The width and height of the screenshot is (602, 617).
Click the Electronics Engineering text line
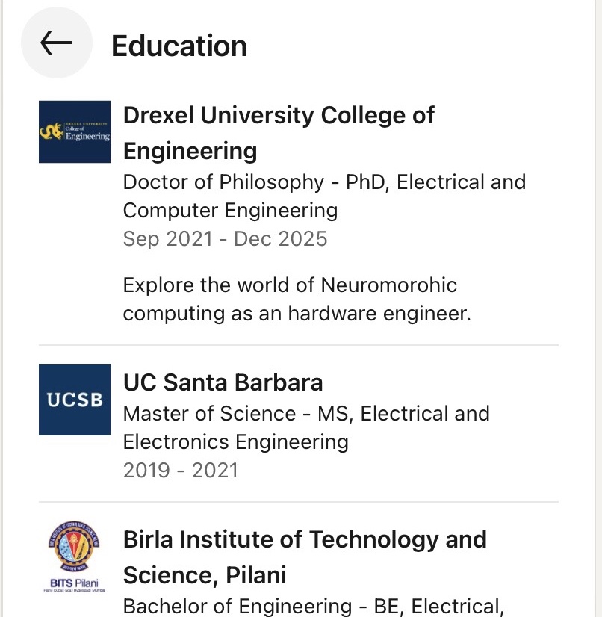pyautogui.click(x=235, y=442)
